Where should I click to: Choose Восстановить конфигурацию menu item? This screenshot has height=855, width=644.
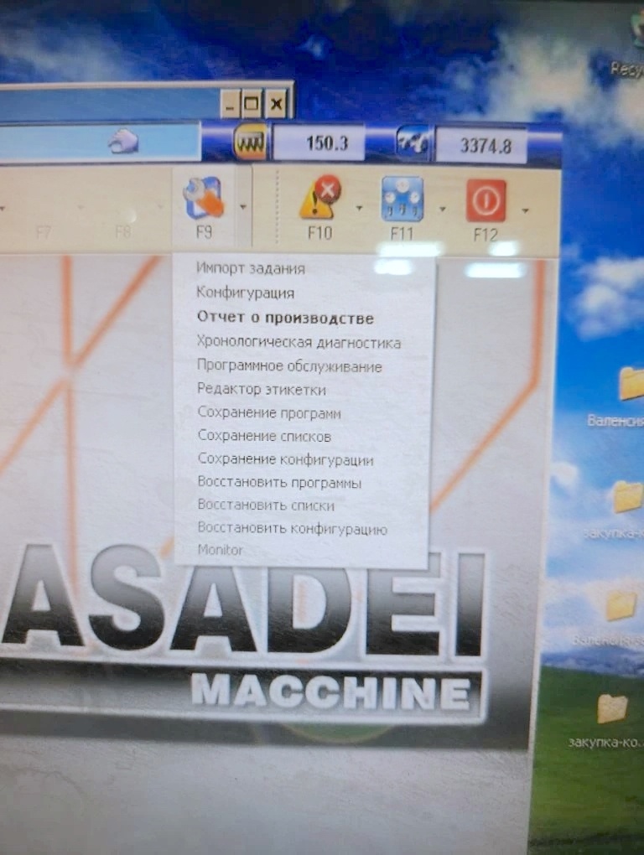click(292, 529)
